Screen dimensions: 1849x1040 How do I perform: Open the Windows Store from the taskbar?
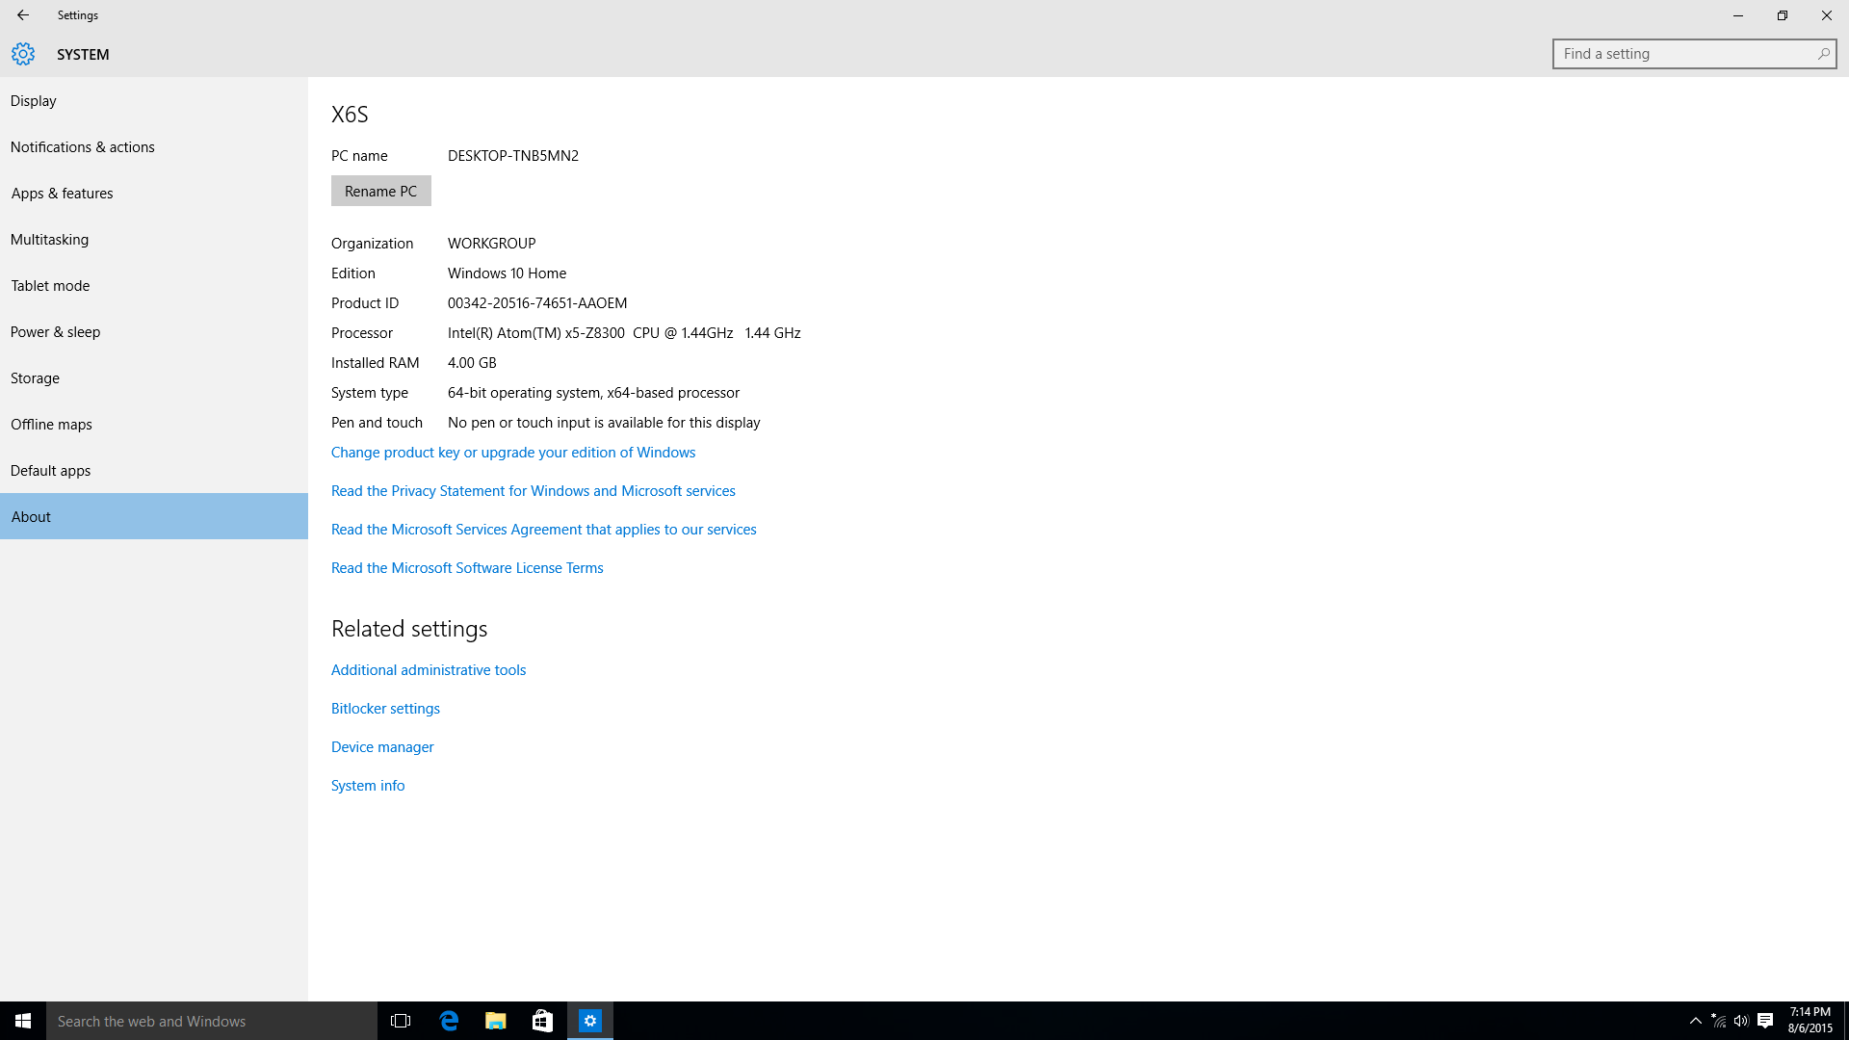543,1021
